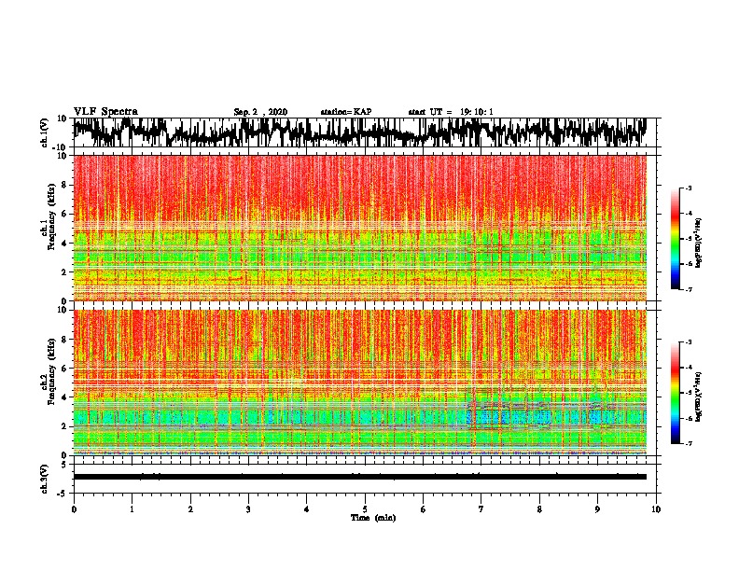Click the '-7' label on lower color bar
This screenshot has width=739, height=571.
[x=689, y=443]
